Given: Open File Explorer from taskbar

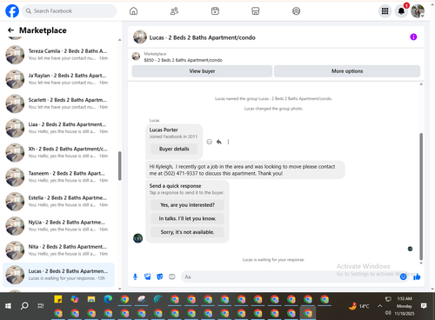Looking at the screenshot, I should (91, 299).
